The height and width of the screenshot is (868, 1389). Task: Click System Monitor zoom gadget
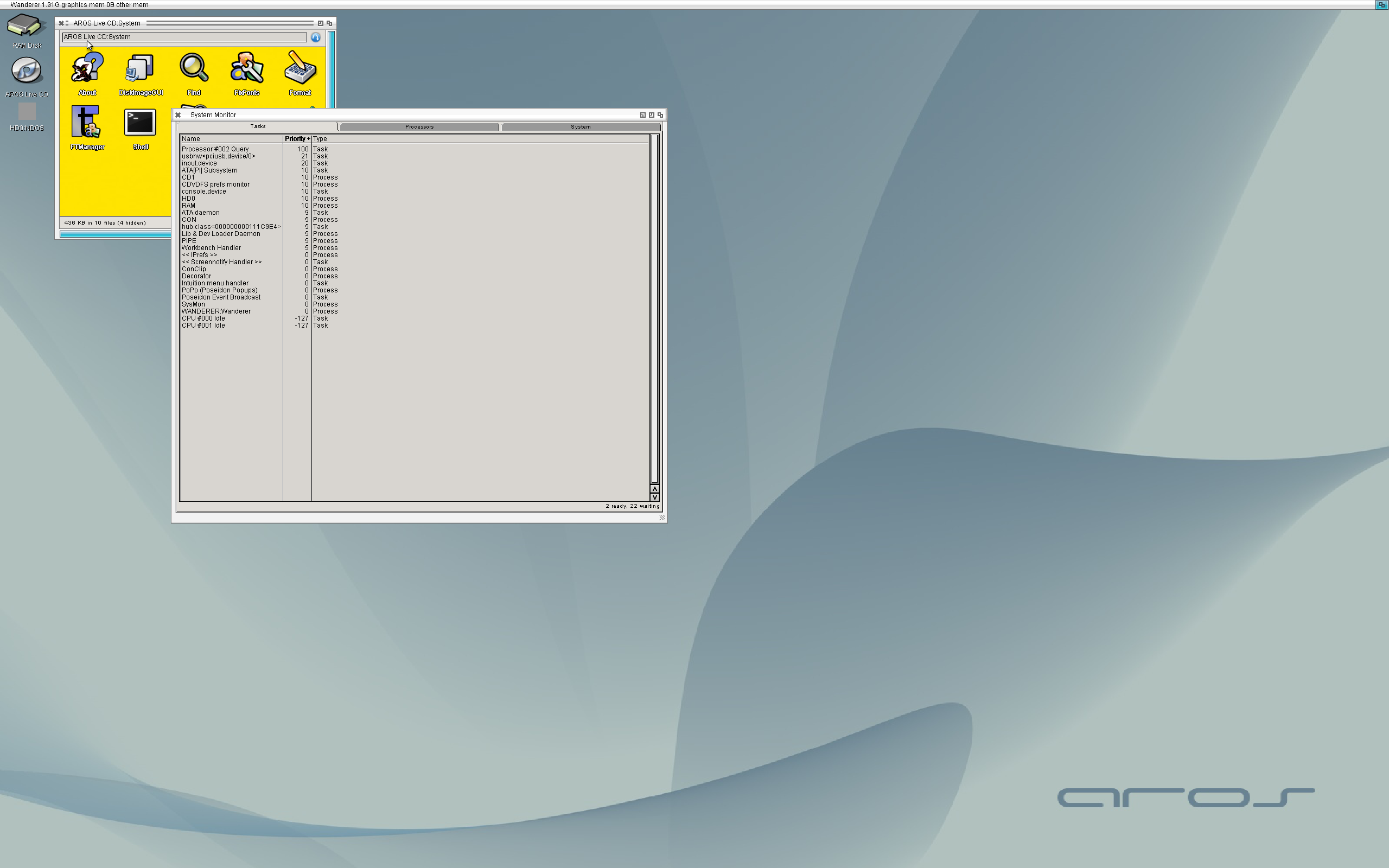coord(652,115)
